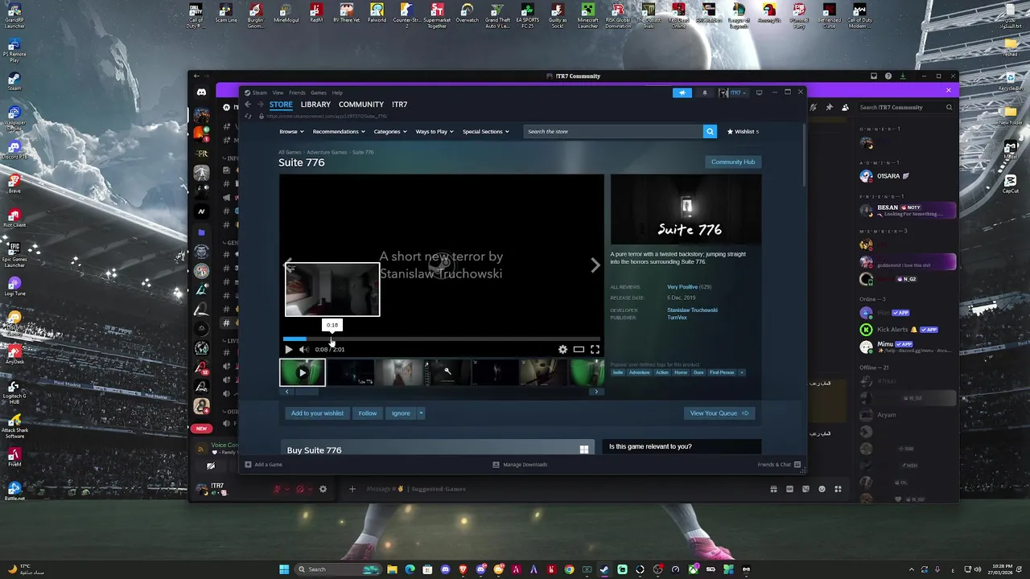Select the Indie tag

point(618,372)
